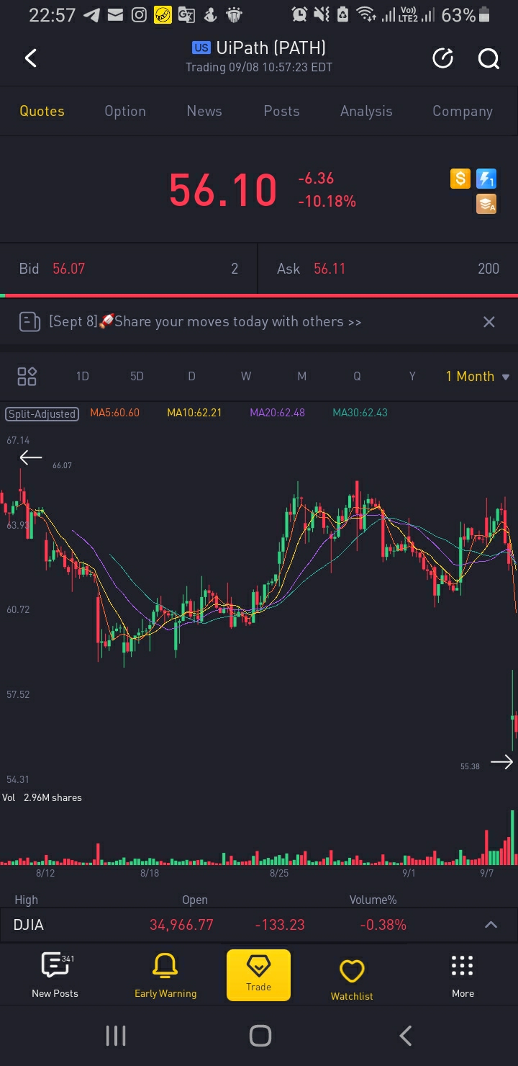This screenshot has width=518, height=1066.
Task: Tap the note icon beside Sept 8 banner
Action: (29, 322)
